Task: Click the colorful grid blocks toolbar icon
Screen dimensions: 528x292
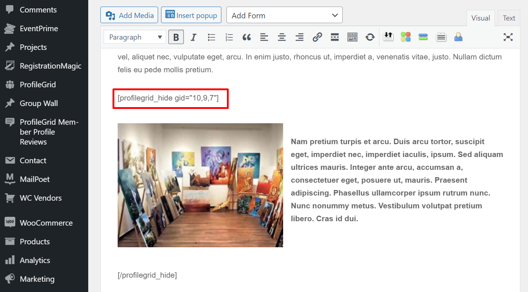Action: pyautogui.click(x=406, y=37)
